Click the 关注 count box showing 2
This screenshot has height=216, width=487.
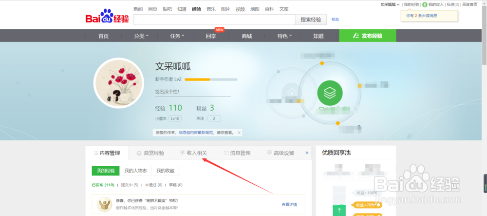click(x=214, y=118)
